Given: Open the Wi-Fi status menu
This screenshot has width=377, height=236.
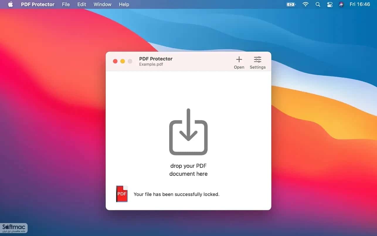Looking at the screenshot, I should click(x=305, y=4).
